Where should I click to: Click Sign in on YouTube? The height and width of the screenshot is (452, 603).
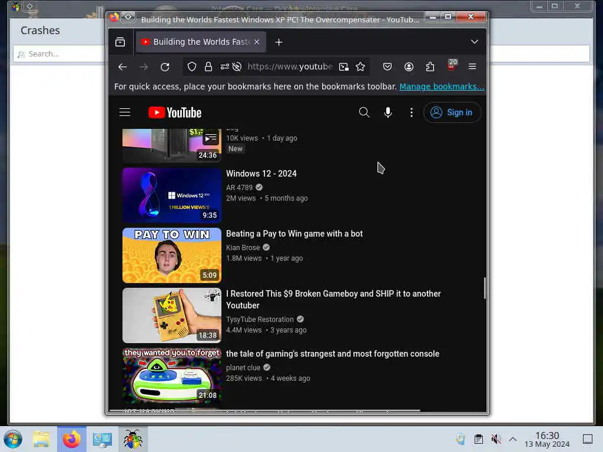[452, 112]
